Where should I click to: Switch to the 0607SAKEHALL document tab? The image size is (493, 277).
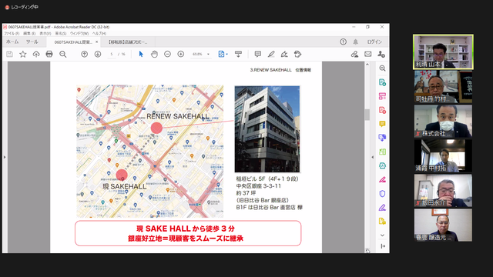(x=73, y=42)
